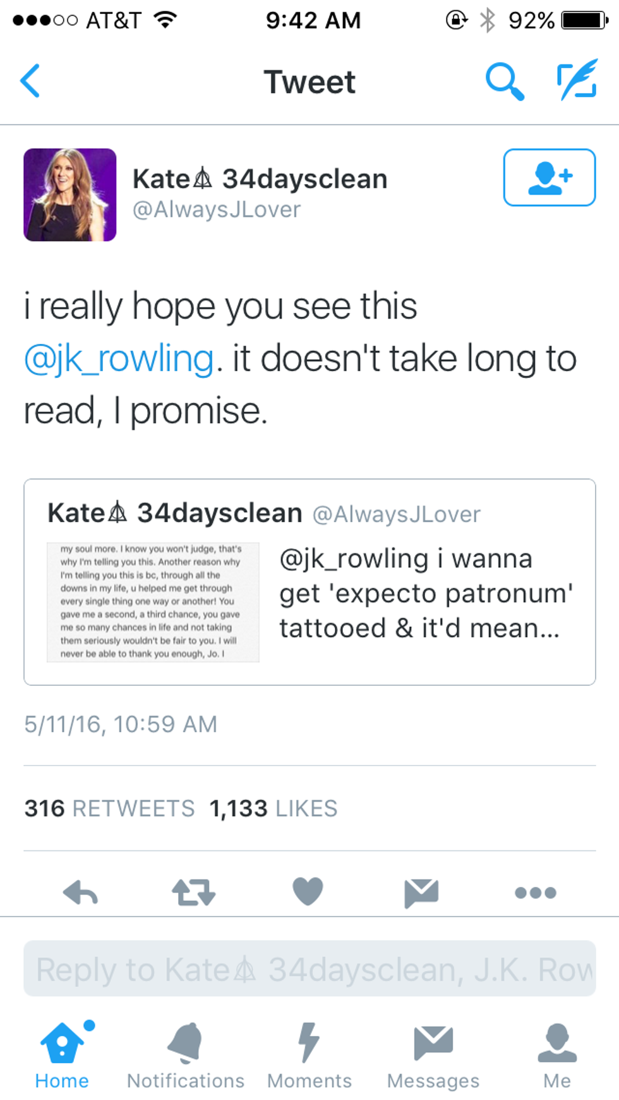
Task: Retweet this tweet
Action: tap(193, 893)
